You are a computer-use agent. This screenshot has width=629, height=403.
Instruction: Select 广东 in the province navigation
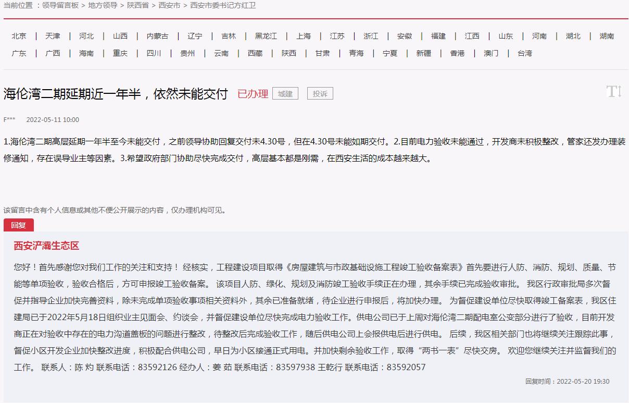tap(19, 53)
